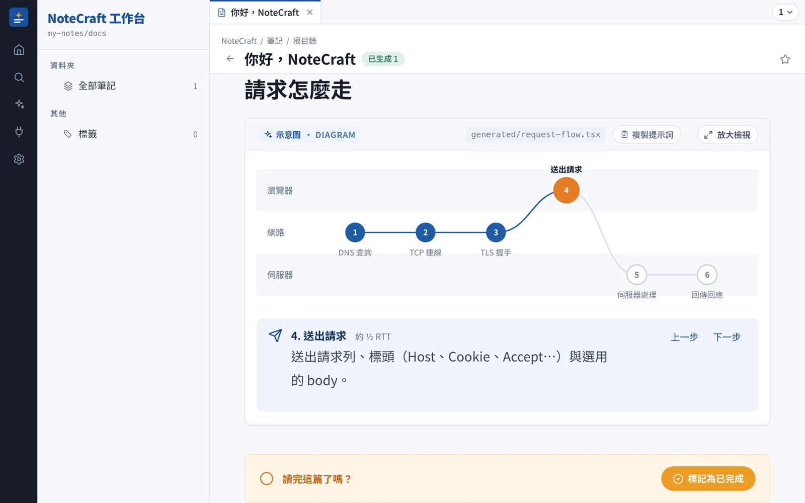Click the paper plane icon in step card

pyautogui.click(x=275, y=336)
